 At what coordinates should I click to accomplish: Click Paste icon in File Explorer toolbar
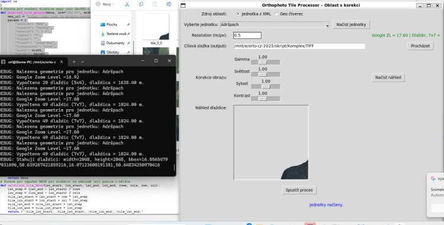tap(155, 4)
